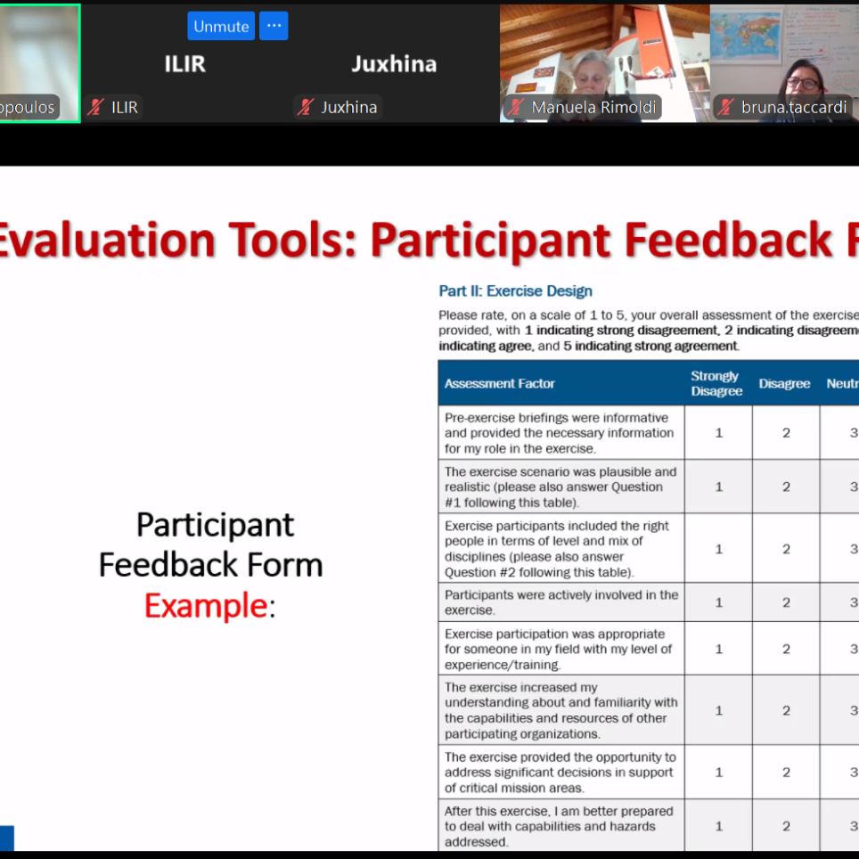This screenshot has height=859, width=859.
Task: Click Manuela Rimoldi's muted microphone icon
Action: (x=516, y=107)
